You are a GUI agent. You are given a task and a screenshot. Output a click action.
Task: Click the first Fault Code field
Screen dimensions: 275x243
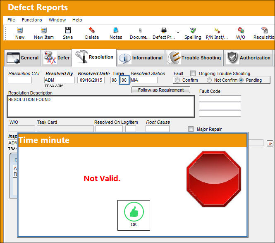[x=220, y=99]
